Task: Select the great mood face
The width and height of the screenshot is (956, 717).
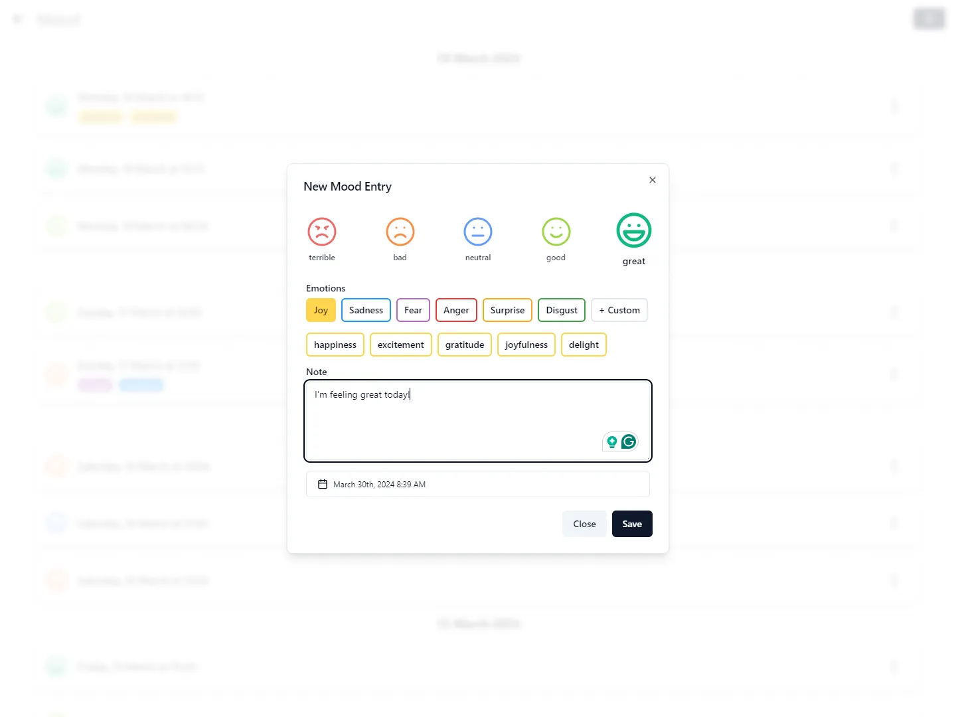Action: tap(633, 230)
